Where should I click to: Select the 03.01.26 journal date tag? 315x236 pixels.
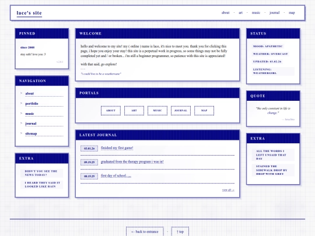coord(89,149)
